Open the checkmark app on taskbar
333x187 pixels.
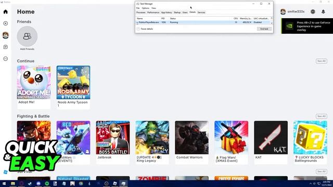[x=30, y=183]
